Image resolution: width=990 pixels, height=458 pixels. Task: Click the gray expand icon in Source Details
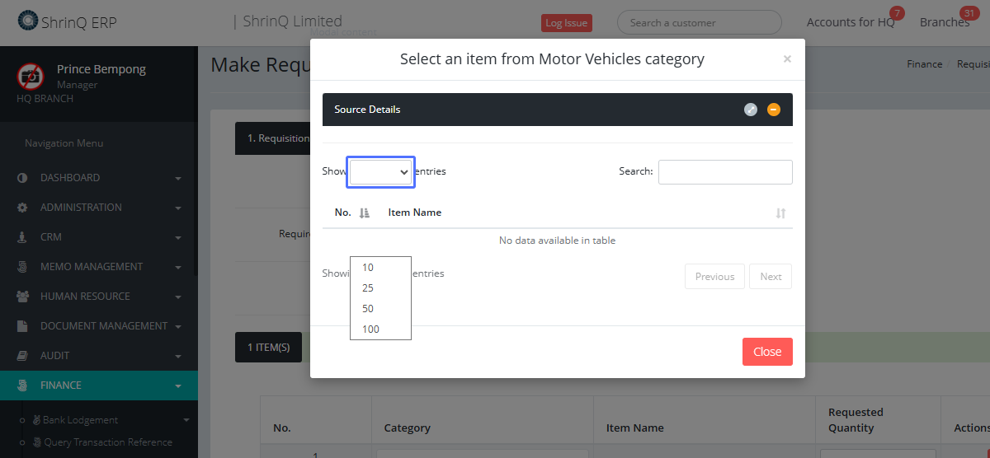[750, 110]
